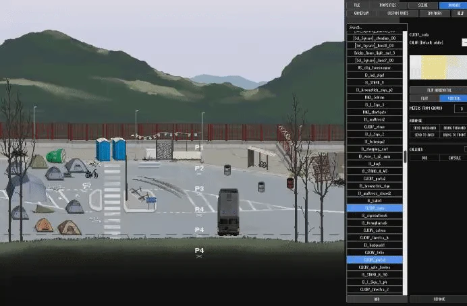
Task: Click the Remove button
Action: (439, 299)
